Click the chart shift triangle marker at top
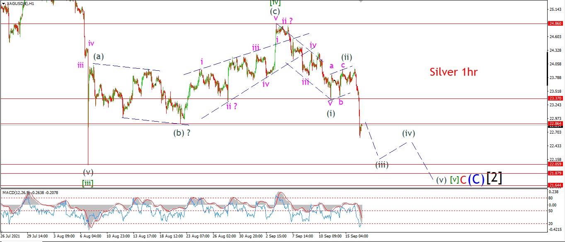This screenshot has height=242, width=565. click(x=361, y=1)
